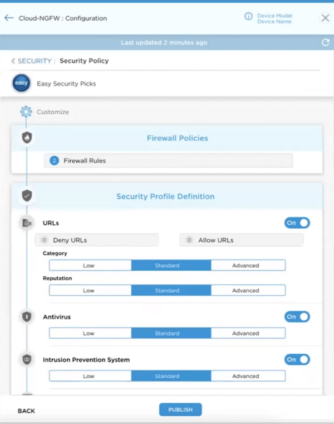Click the Easy Security Picks badge
The width and height of the screenshot is (334, 424).
pyautogui.click(x=21, y=84)
